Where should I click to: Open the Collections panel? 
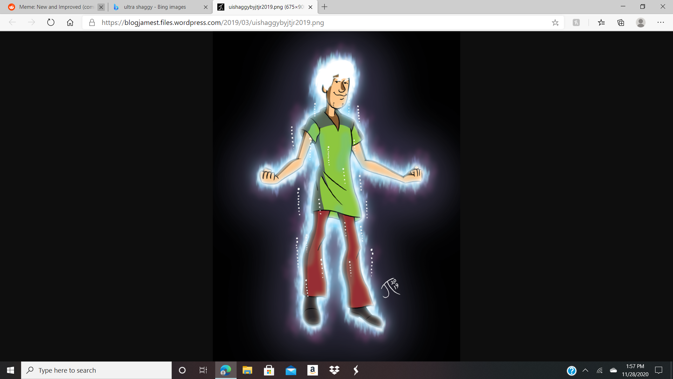coord(621,22)
